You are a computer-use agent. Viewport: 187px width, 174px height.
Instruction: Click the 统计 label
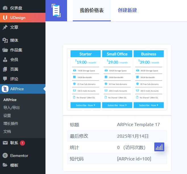(x=74, y=147)
